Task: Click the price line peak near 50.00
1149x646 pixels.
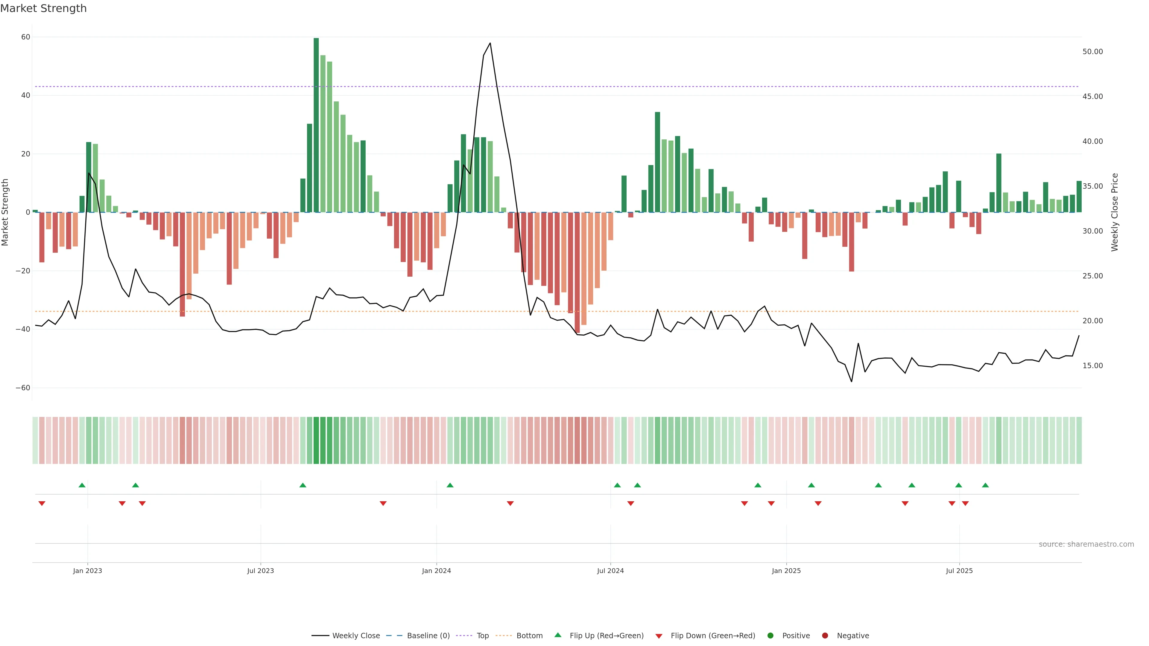Action: [x=490, y=43]
